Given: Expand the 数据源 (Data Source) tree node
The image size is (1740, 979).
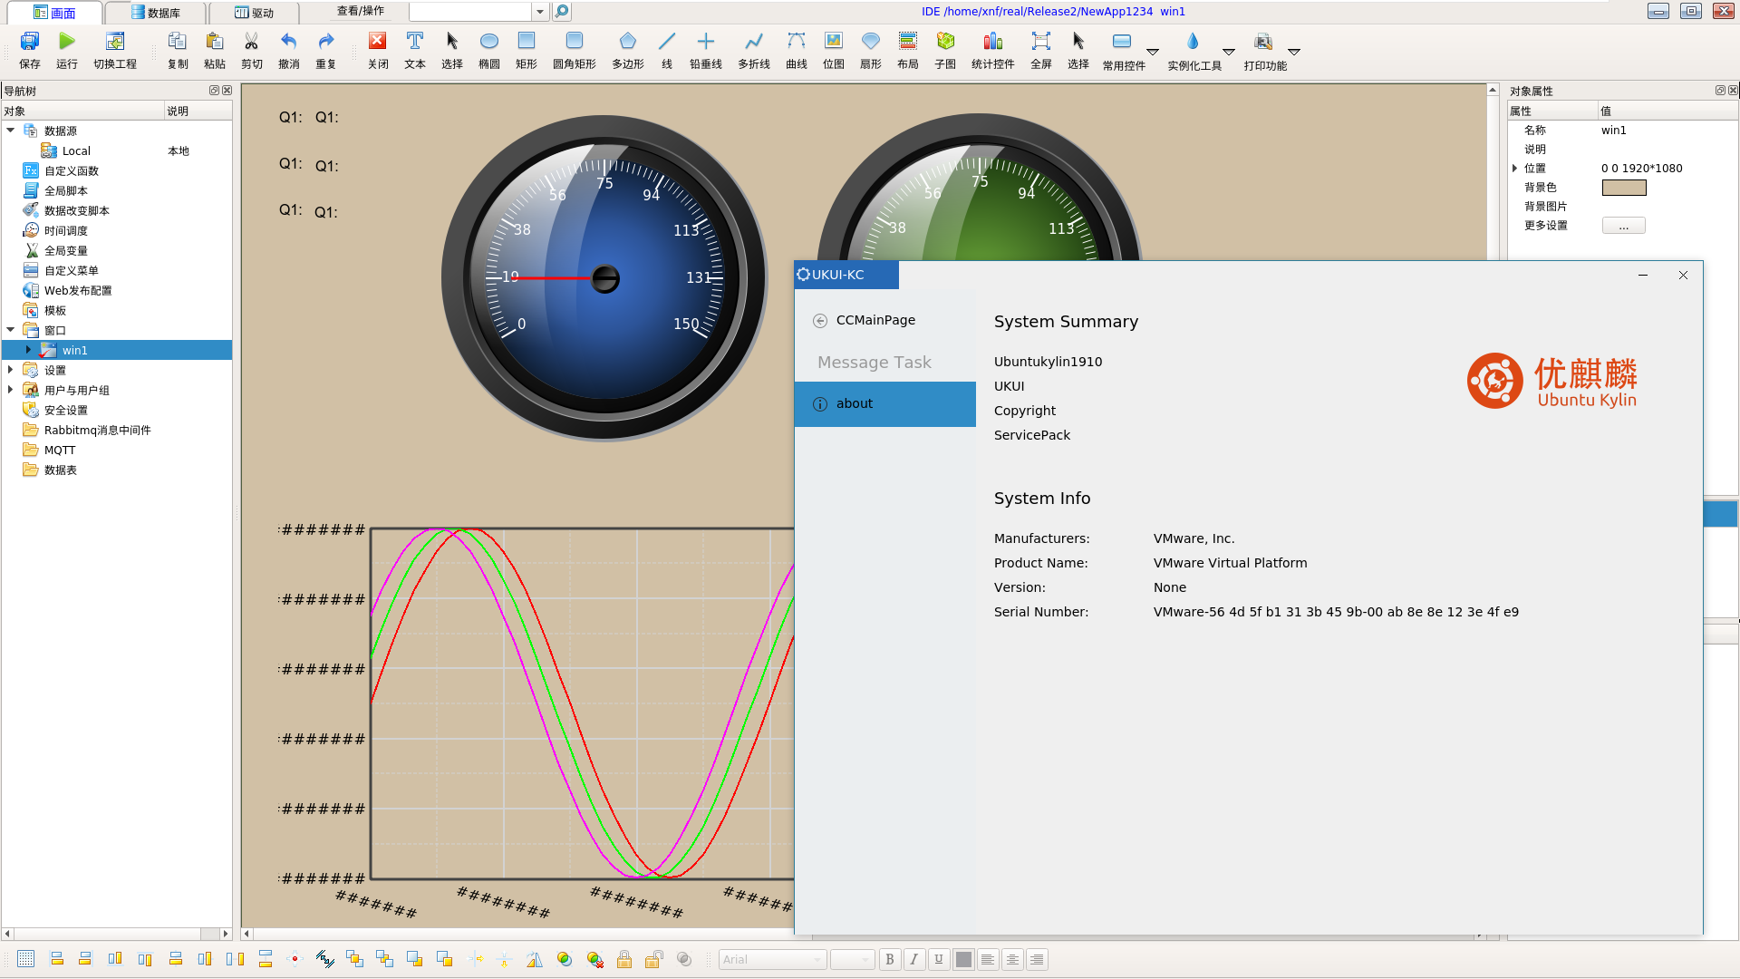Looking at the screenshot, I should [12, 131].
